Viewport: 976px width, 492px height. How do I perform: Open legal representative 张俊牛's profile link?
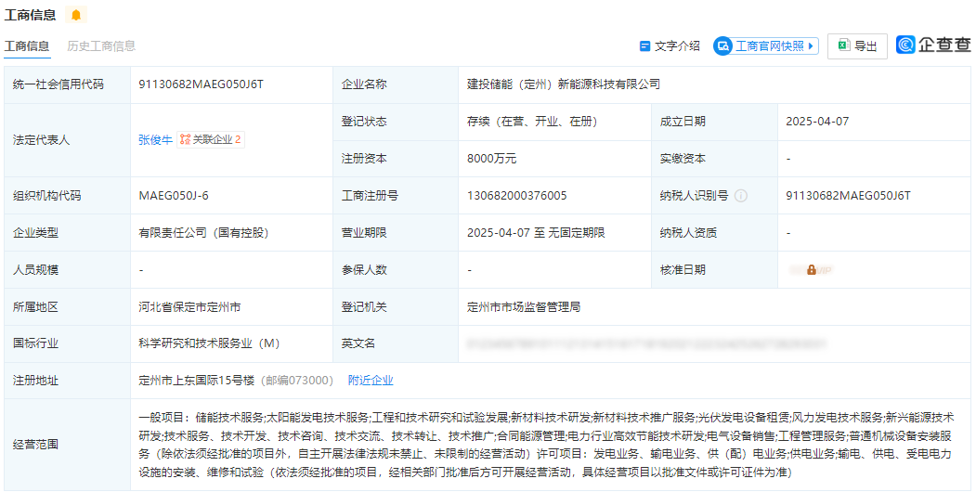point(155,139)
